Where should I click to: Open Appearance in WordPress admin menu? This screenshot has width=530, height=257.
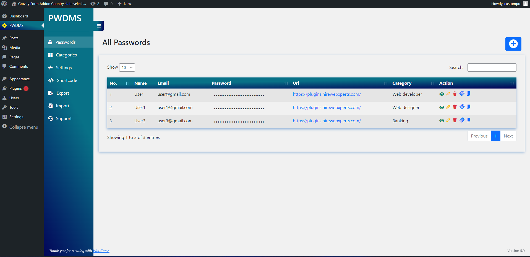(x=22, y=79)
